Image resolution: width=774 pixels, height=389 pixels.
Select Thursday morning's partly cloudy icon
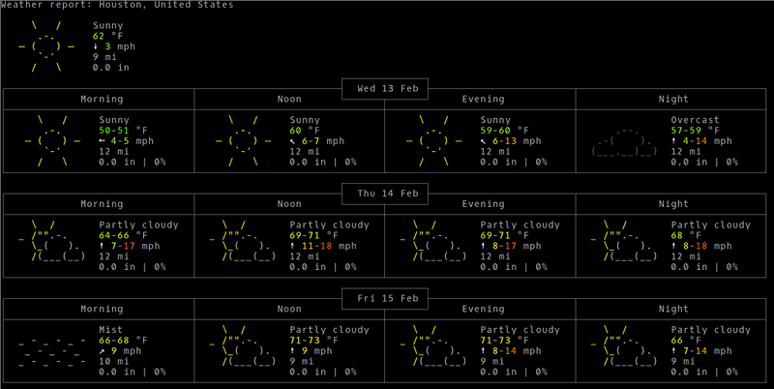(51, 246)
